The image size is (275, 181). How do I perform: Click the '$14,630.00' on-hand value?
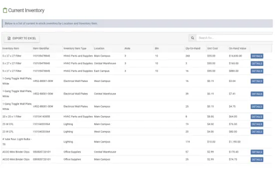[236, 56]
